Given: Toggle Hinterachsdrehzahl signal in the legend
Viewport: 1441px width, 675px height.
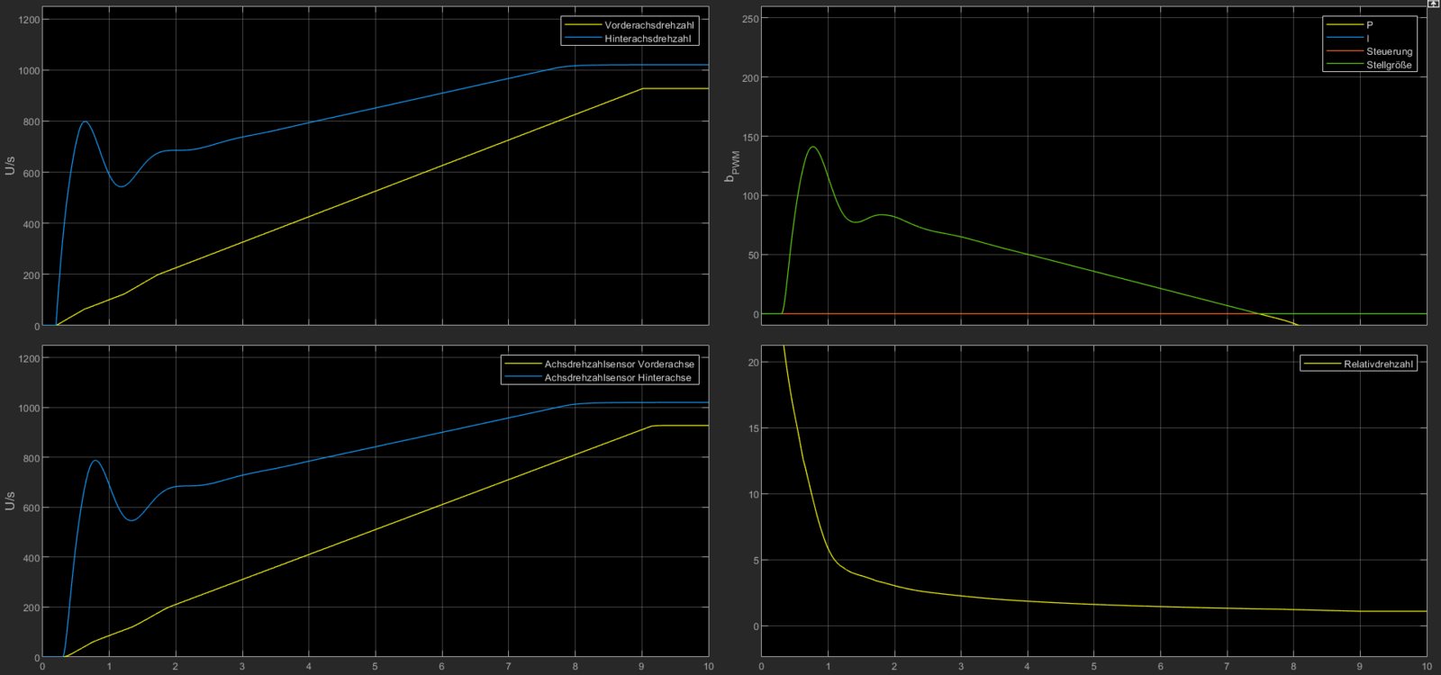Looking at the screenshot, I should click(x=647, y=39).
